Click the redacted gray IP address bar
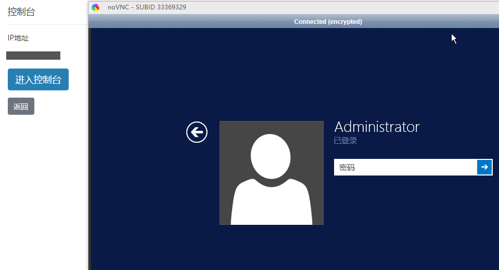The height and width of the screenshot is (270, 499). [33, 56]
